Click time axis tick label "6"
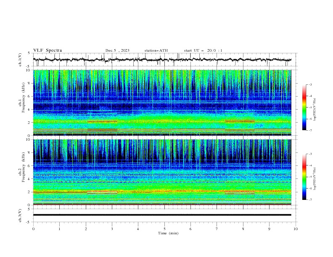333x257 pixels. 190,229
